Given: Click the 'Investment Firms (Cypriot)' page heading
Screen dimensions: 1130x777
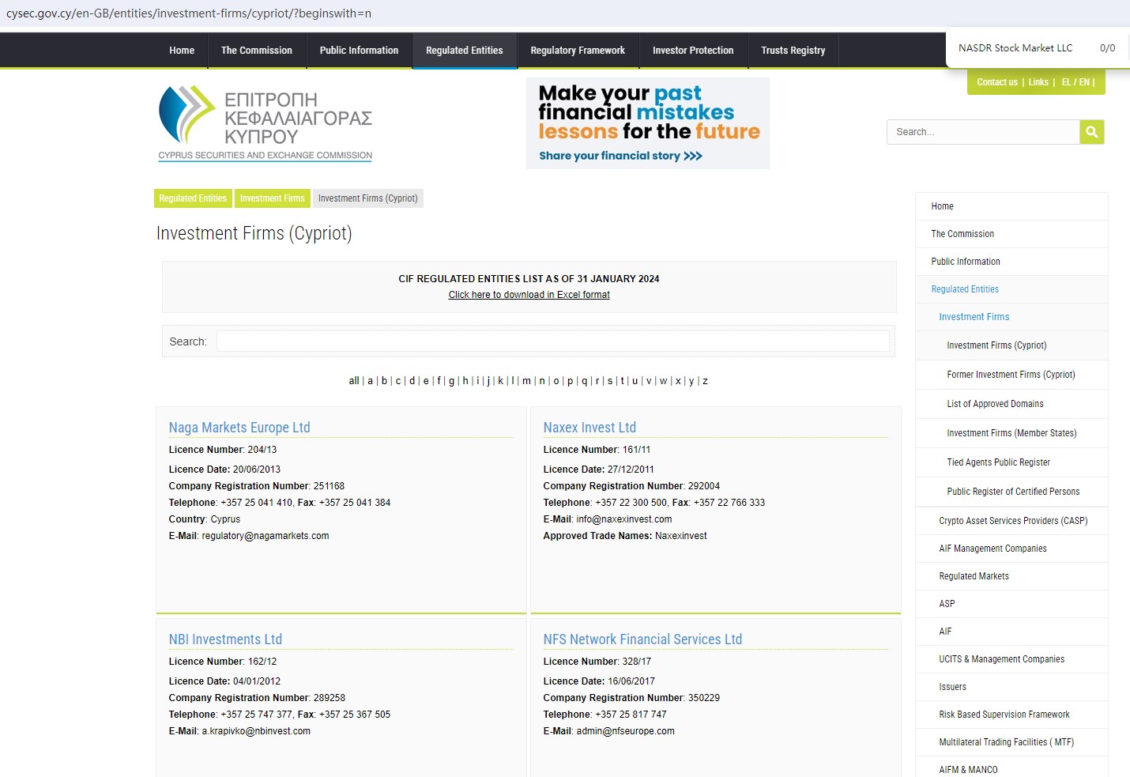Looking at the screenshot, I should [254, 234].
